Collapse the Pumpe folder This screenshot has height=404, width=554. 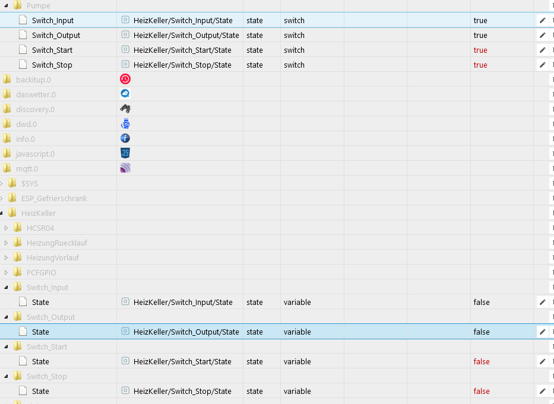pyautogui.click(x=6, y=6)
